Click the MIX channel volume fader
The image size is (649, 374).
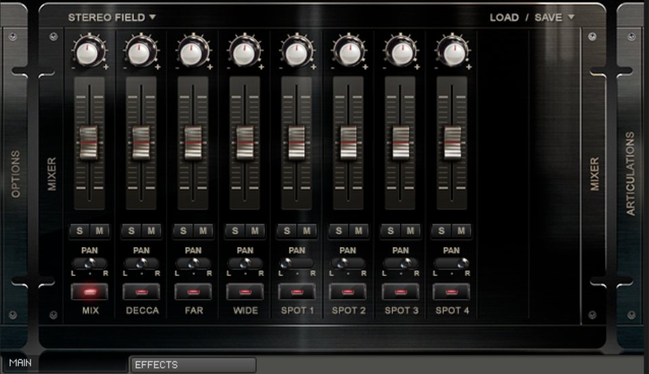(x=89, y=143)
